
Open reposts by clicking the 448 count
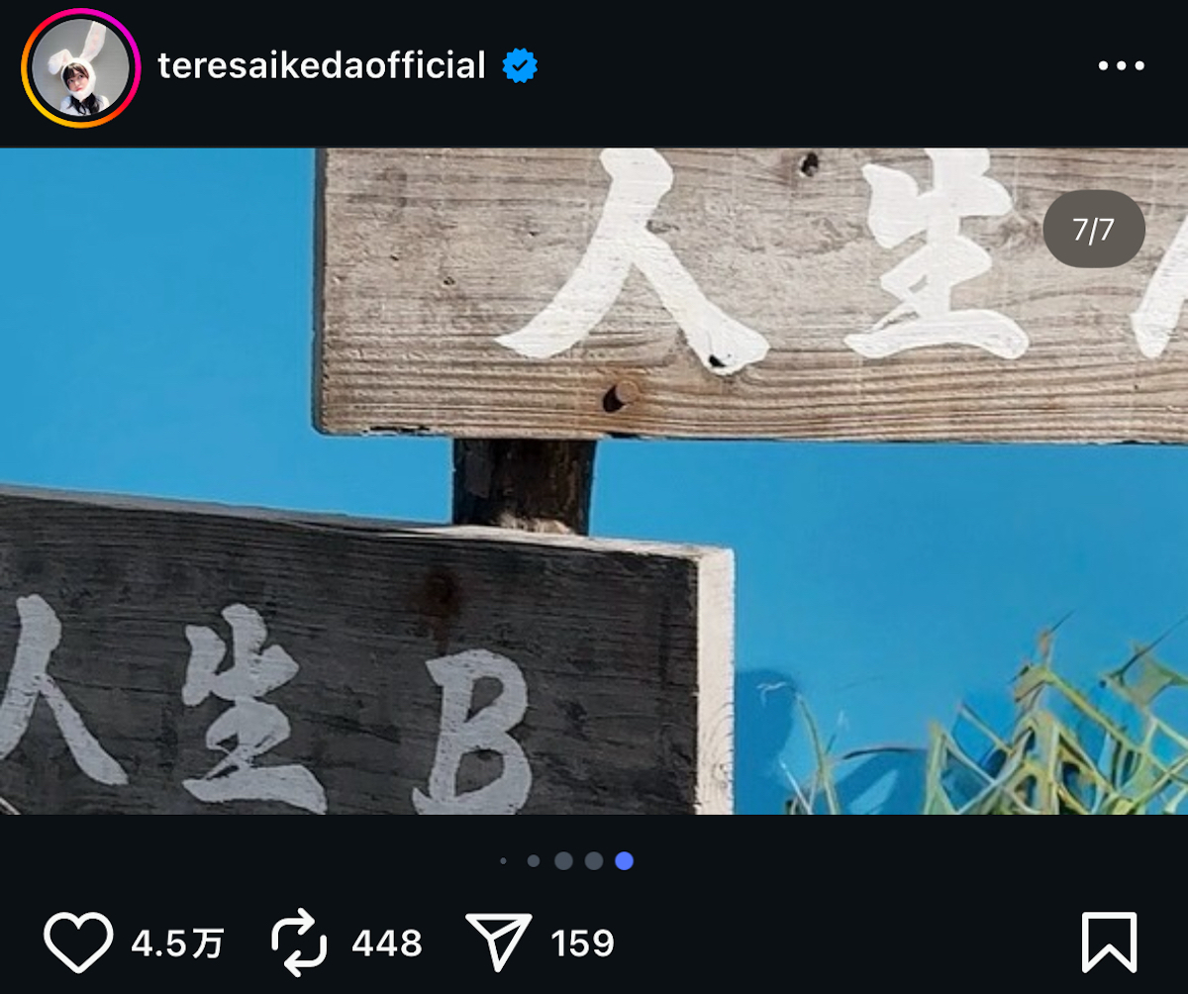[386, 943]
